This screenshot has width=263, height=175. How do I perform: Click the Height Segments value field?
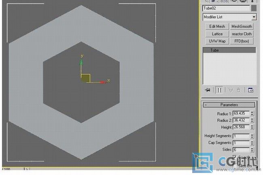point(241,136)
